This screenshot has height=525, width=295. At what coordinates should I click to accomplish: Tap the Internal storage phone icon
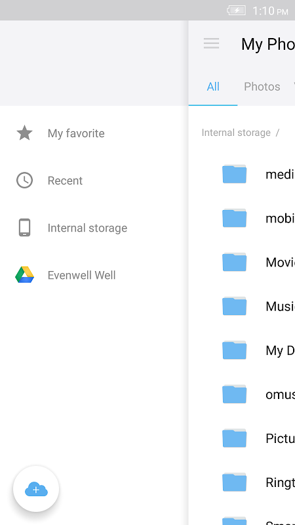tap(24, 228)
